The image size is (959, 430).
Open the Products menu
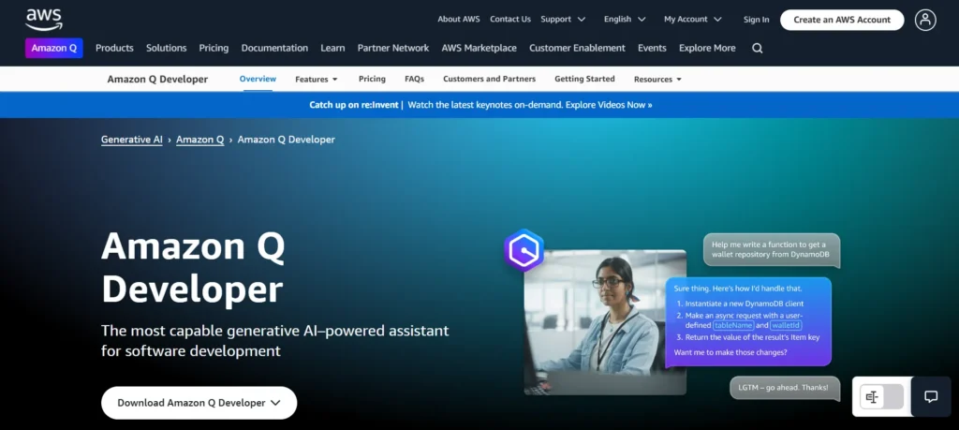coord(114,49)
